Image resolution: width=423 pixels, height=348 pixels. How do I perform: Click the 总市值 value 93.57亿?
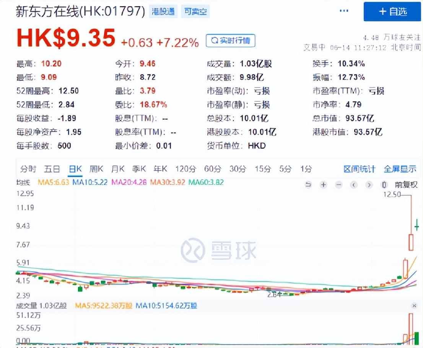360,118
